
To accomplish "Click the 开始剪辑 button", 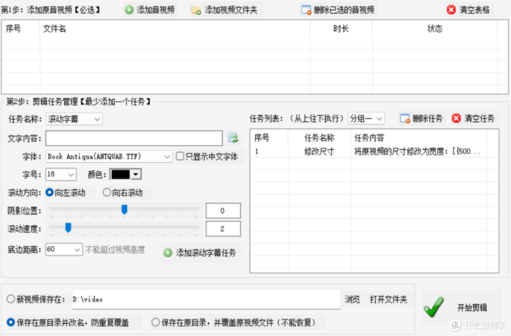I will pyautogui.click(x=462, y=307).
